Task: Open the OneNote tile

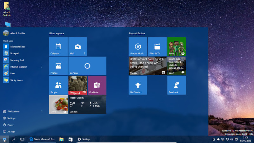Action: point(97,85)
